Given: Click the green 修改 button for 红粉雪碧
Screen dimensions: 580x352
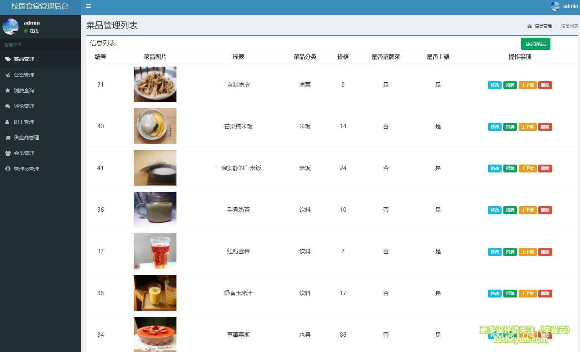Looking at the screenshot, I should [494, 252].
